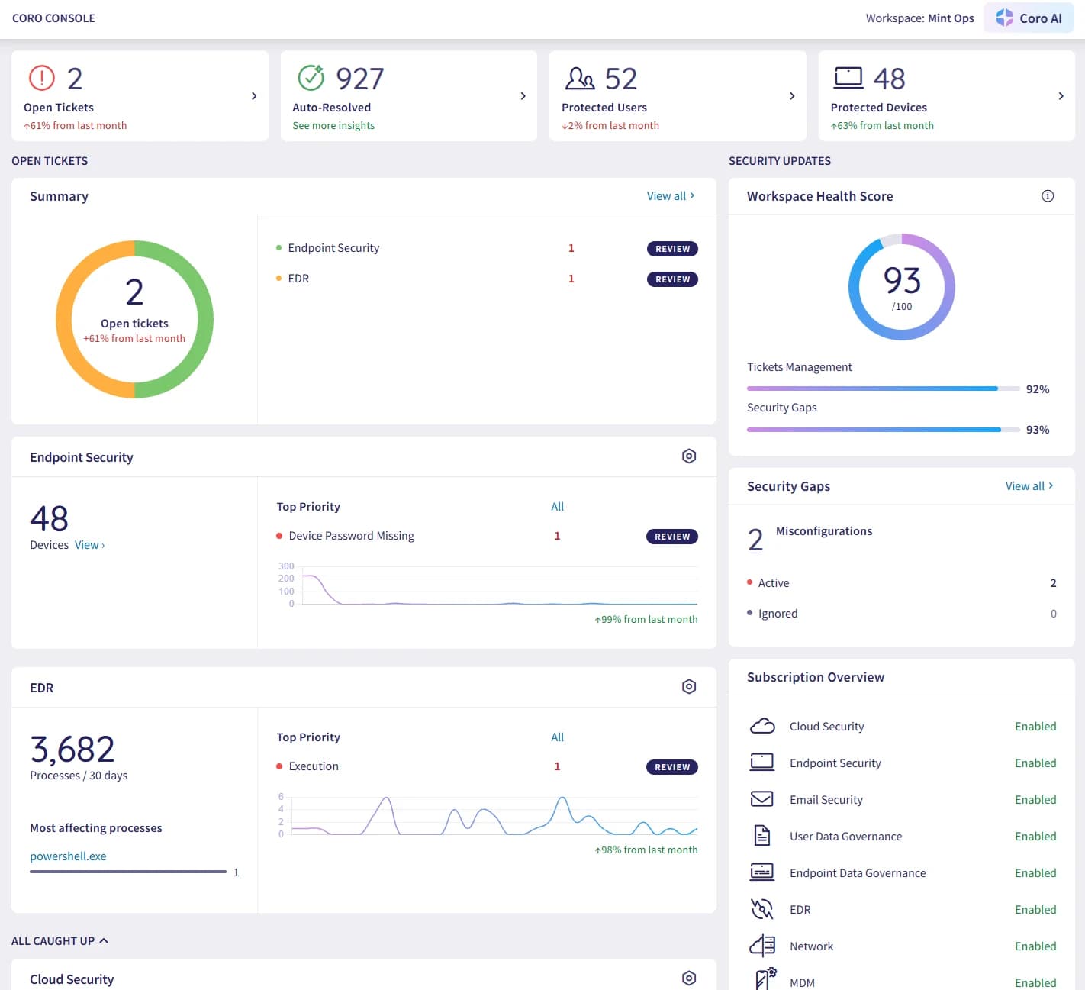The image size is (1085, 990).
Task: Click the Cloud Security cloud icon
Action: tap(762, 727)
